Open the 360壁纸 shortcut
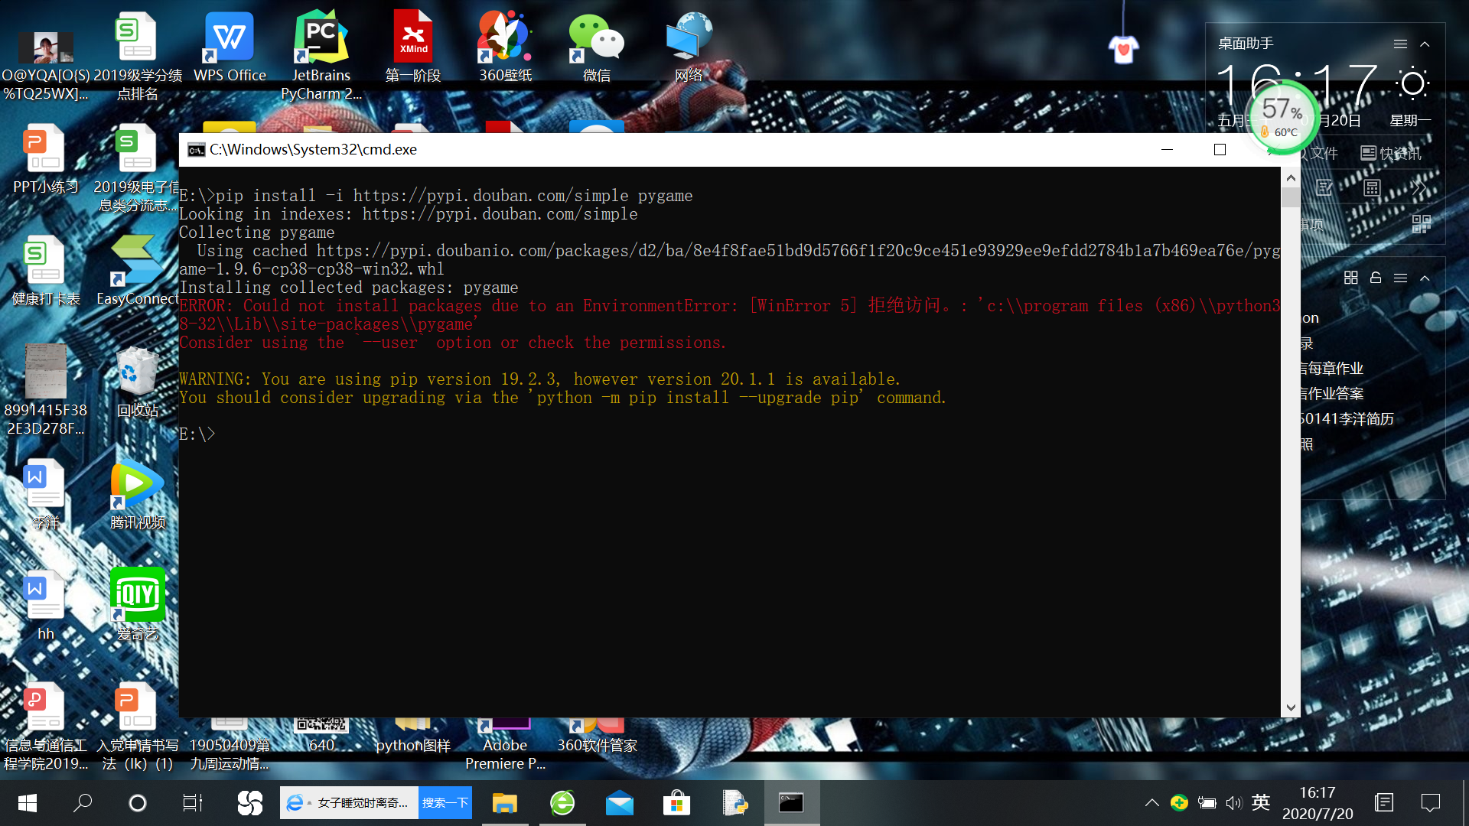This screenshot has height=826, width=1469. tap(505, 47)
